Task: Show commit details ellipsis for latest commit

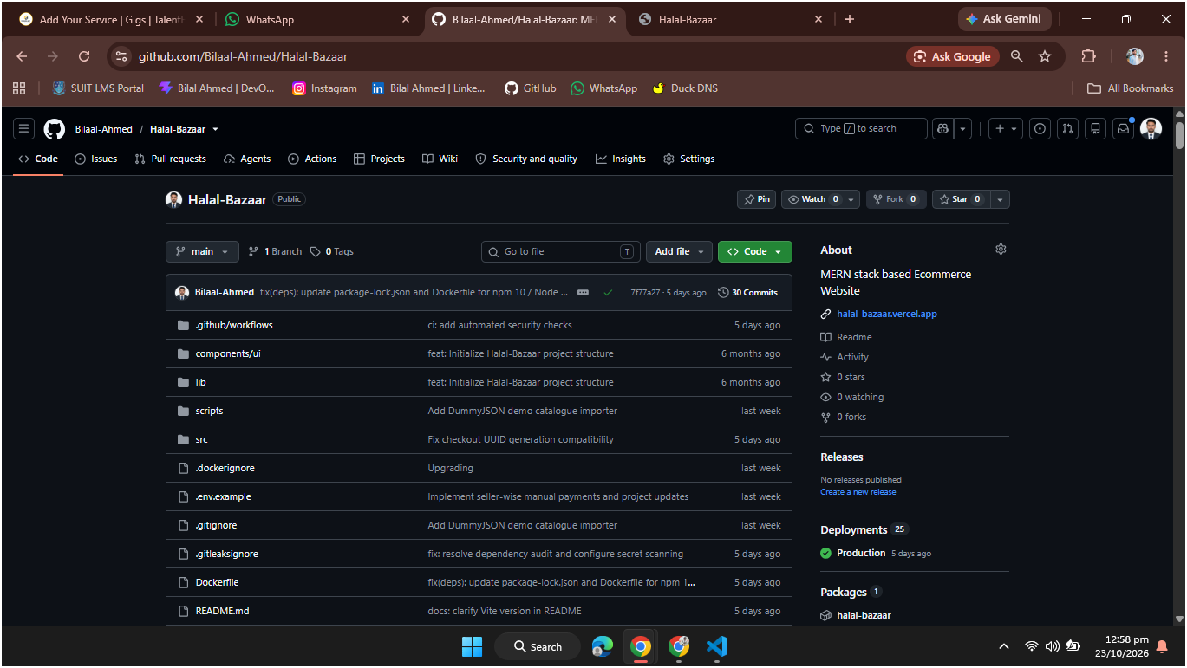Action: tap(584, 293)
